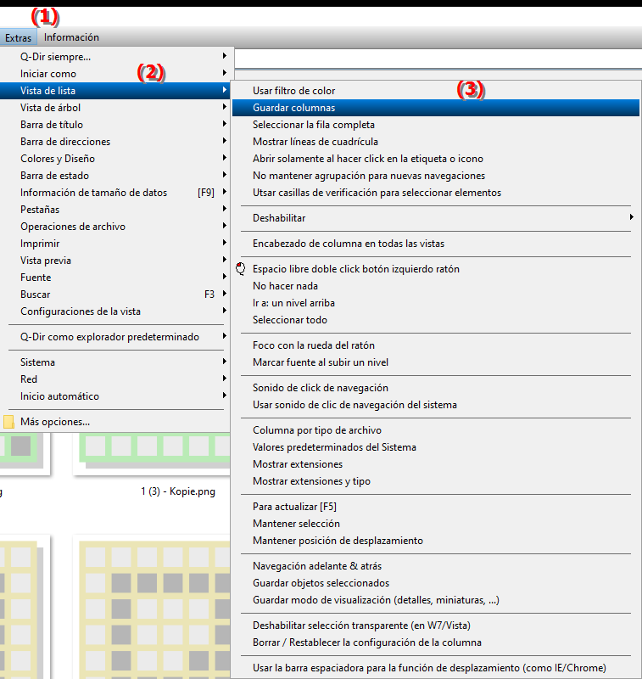Screen dimensions: 642x679
Task: Toggle the Guardar columnas option
Action: 436,108
